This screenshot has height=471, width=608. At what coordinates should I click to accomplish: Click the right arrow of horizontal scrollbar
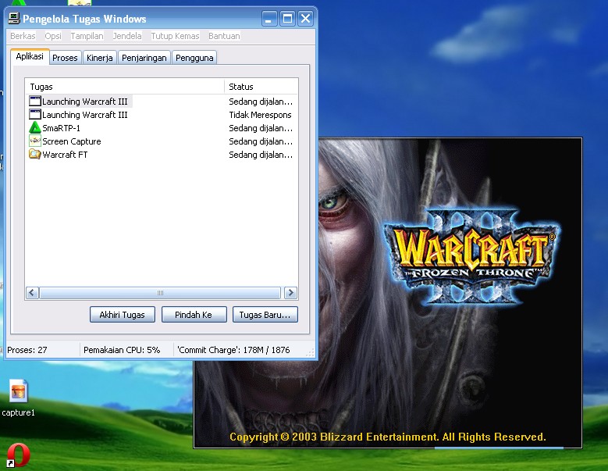click(290, 293)
